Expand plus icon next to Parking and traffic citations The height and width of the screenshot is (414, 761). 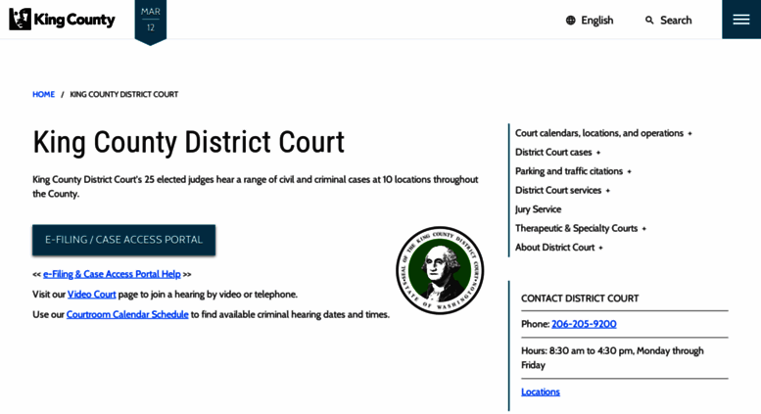[629, 171]
